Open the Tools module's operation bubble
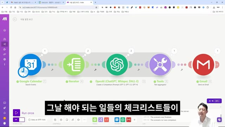The image size is (225, 127). pyautogui.click(x=174, y=51)
